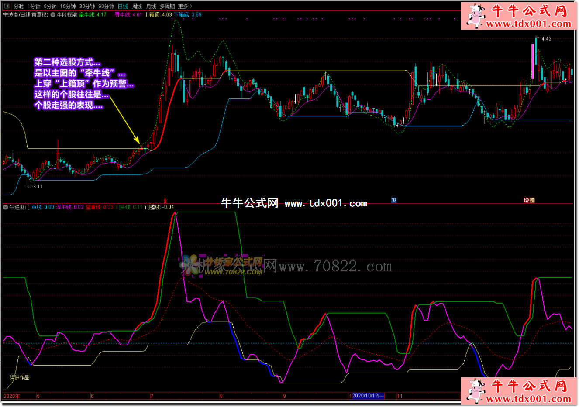The image size is (579, 407).
Task: Expand the 牛进财门 indicator dropdown arrow
Action: click(x=6, y=207)
